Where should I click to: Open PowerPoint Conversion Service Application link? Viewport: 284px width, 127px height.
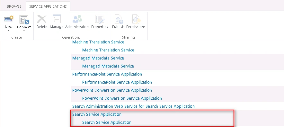coord(112,90)
